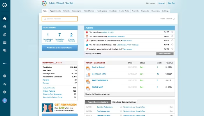Image resolution: width=204 pixels, height=116 pixels.
Task: Click the Search Patients field
Action: click(59, 19)
